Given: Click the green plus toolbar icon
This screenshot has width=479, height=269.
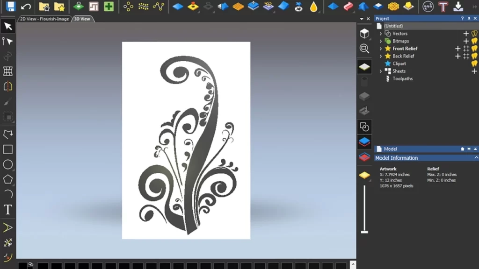Looking at the screenshot, I should point(109,7).
